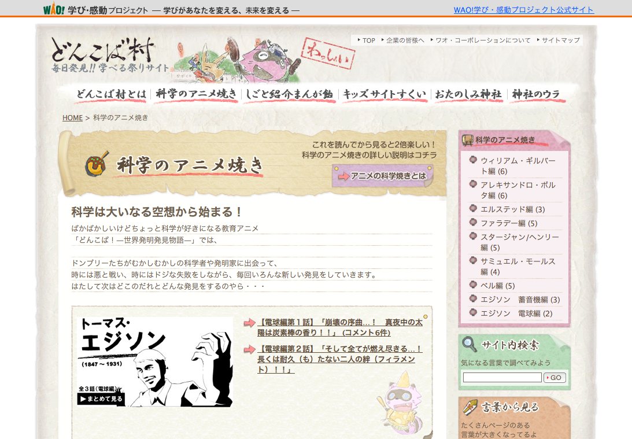Open ベル編 (5) category
The height and width of the screenshot is (439, 632).
click(497, 286)
